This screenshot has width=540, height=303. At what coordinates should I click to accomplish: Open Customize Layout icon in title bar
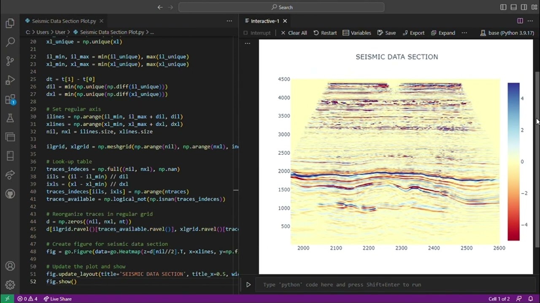tap(534, 7)
